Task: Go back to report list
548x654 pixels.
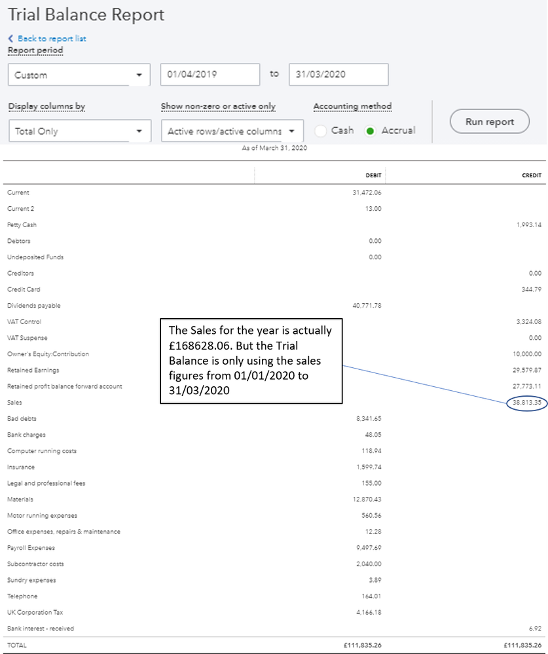Action: pyautogui.click(x=52, y=39)
